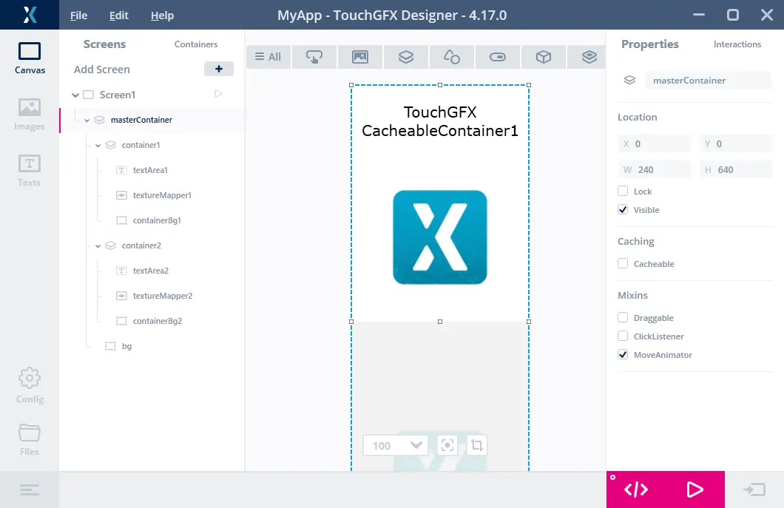Show All widgets in the toolbar
The image size is (784, 508).
click(268, 57)
